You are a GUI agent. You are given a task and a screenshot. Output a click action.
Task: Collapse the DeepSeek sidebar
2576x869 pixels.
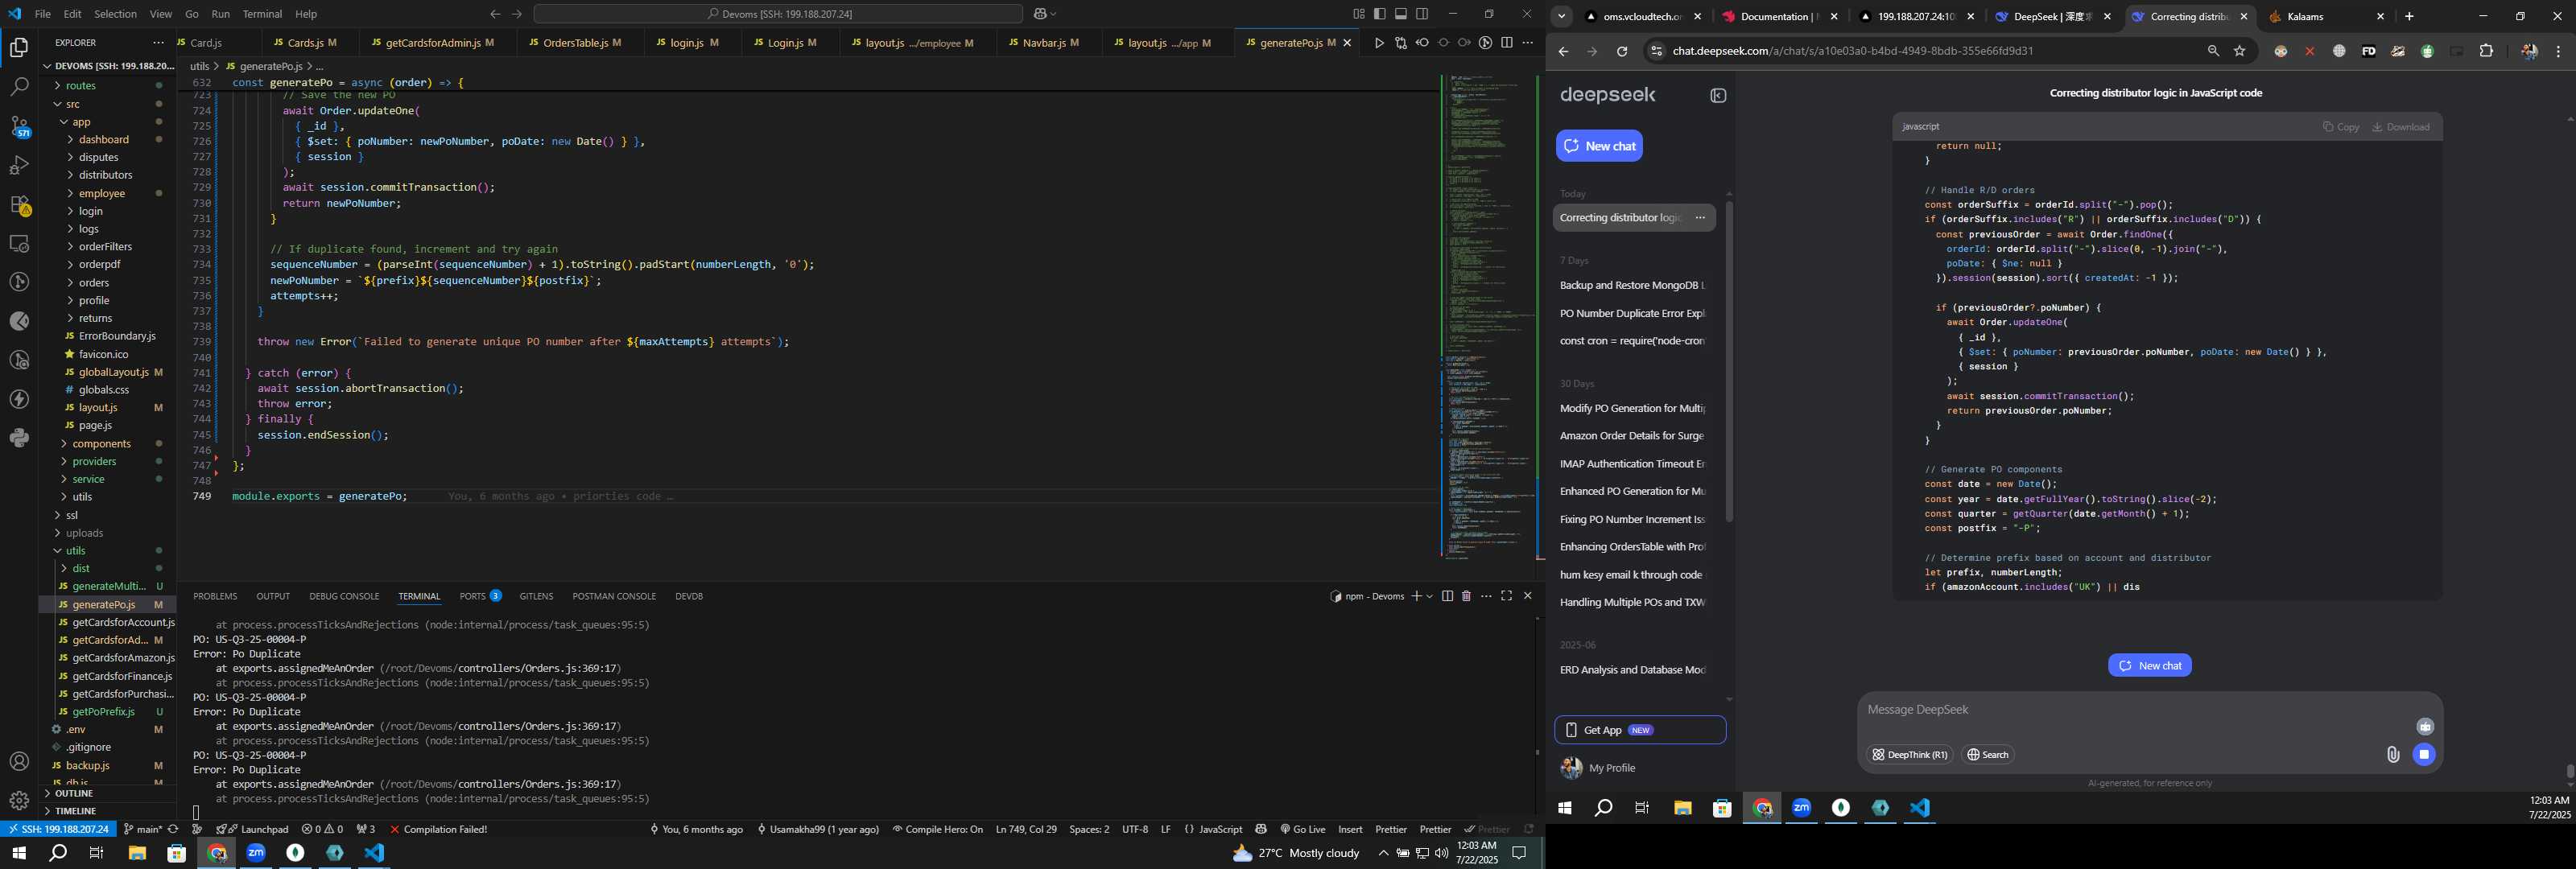pyautogui.click(x=1718, y=96)
